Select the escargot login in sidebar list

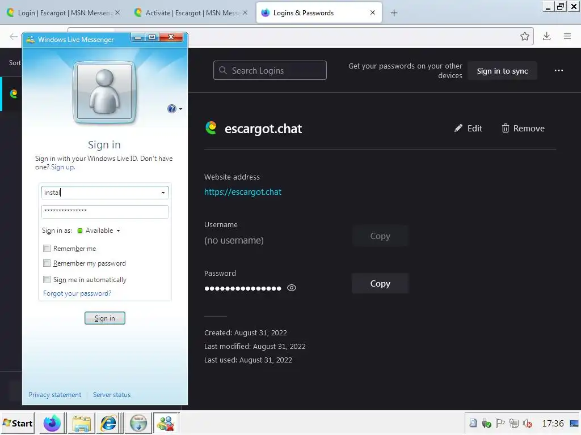[11, 93]
